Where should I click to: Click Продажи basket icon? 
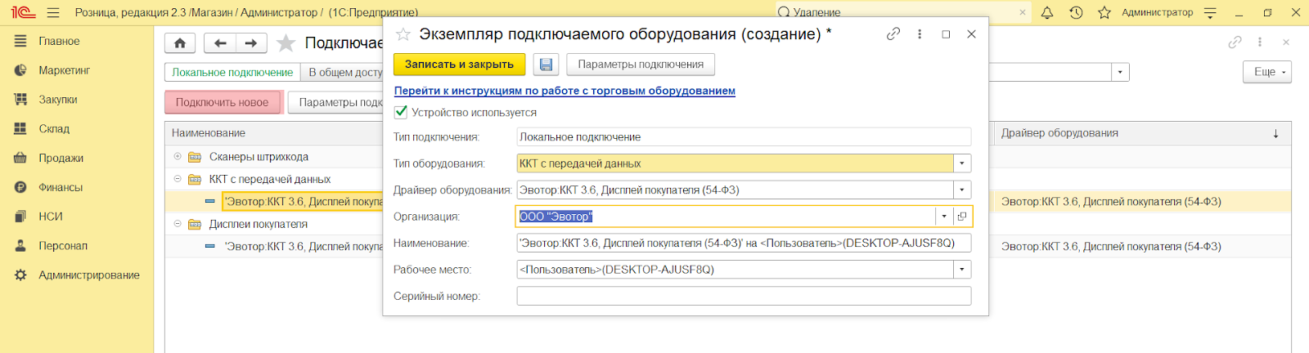[20, 158]
